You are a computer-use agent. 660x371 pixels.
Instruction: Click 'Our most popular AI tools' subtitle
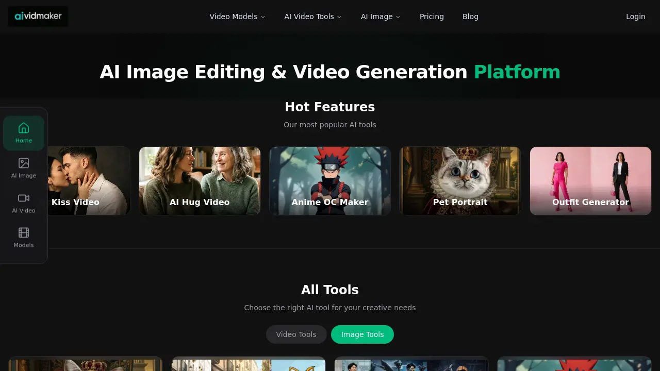330,125
